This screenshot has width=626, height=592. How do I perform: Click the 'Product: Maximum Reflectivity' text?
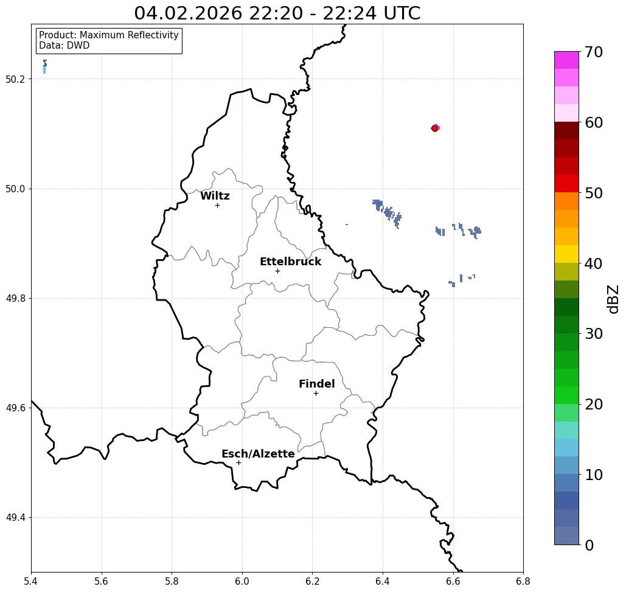(108, 35)
